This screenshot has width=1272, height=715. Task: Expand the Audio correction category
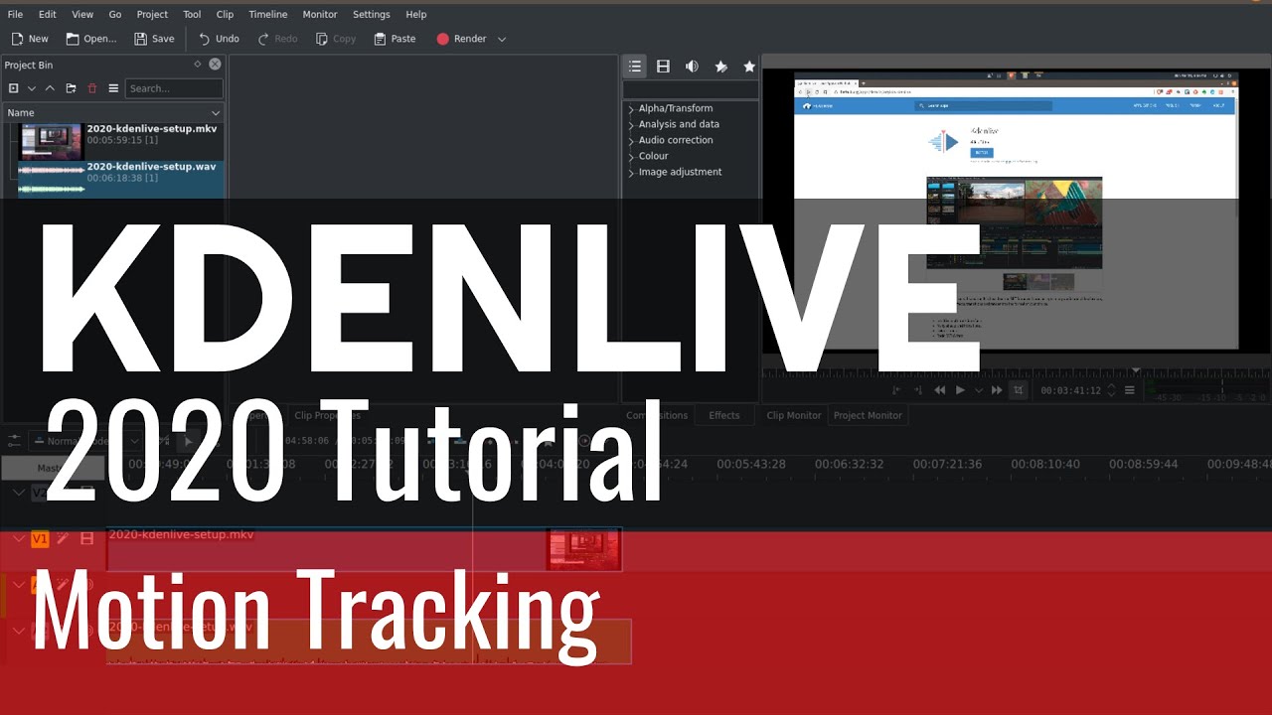tap(631, 141)
